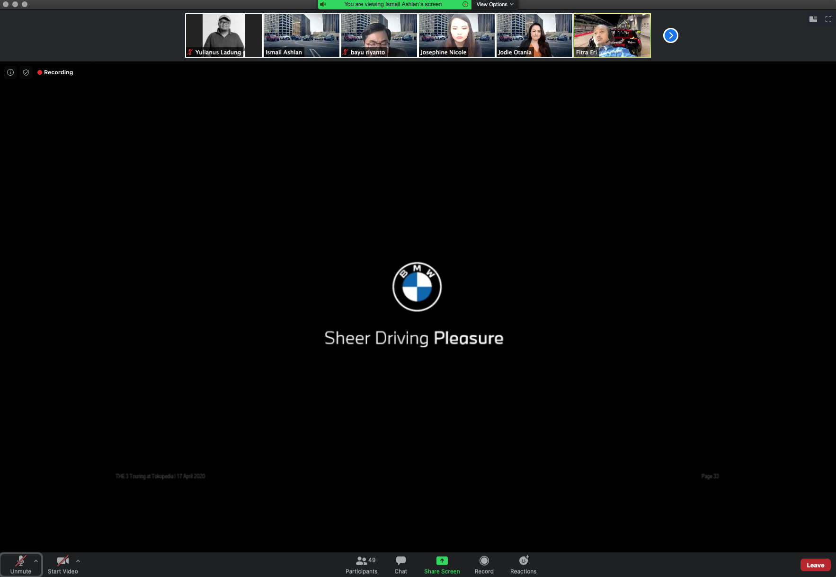This screenshot has width=836, height=577.
Task: Start recording with the Record button
Action: coord(484,565)
